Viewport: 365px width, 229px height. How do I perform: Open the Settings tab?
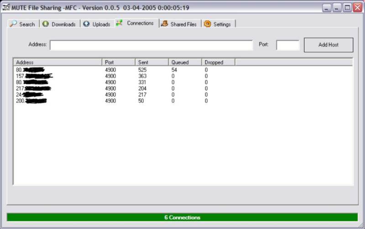click(x=219, y=24)
